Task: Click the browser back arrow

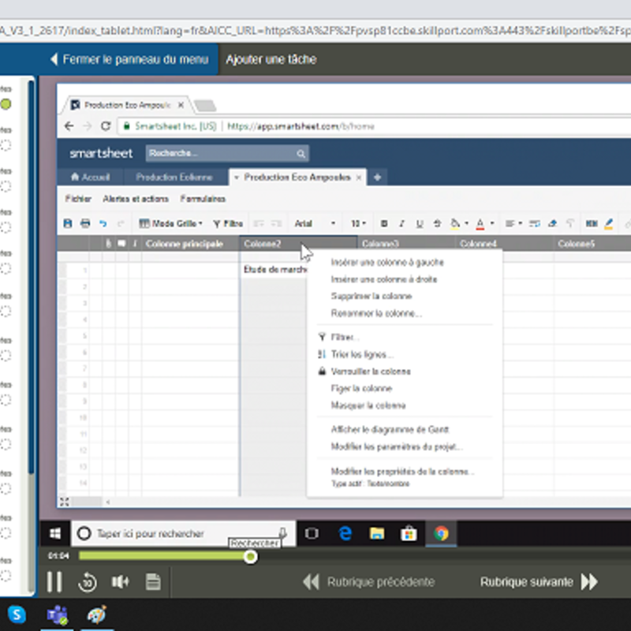Action: coord(69,126)
